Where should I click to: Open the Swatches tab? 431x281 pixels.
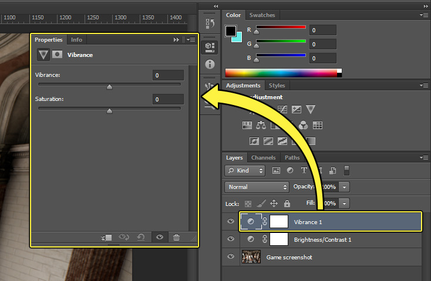click(261, 15)
